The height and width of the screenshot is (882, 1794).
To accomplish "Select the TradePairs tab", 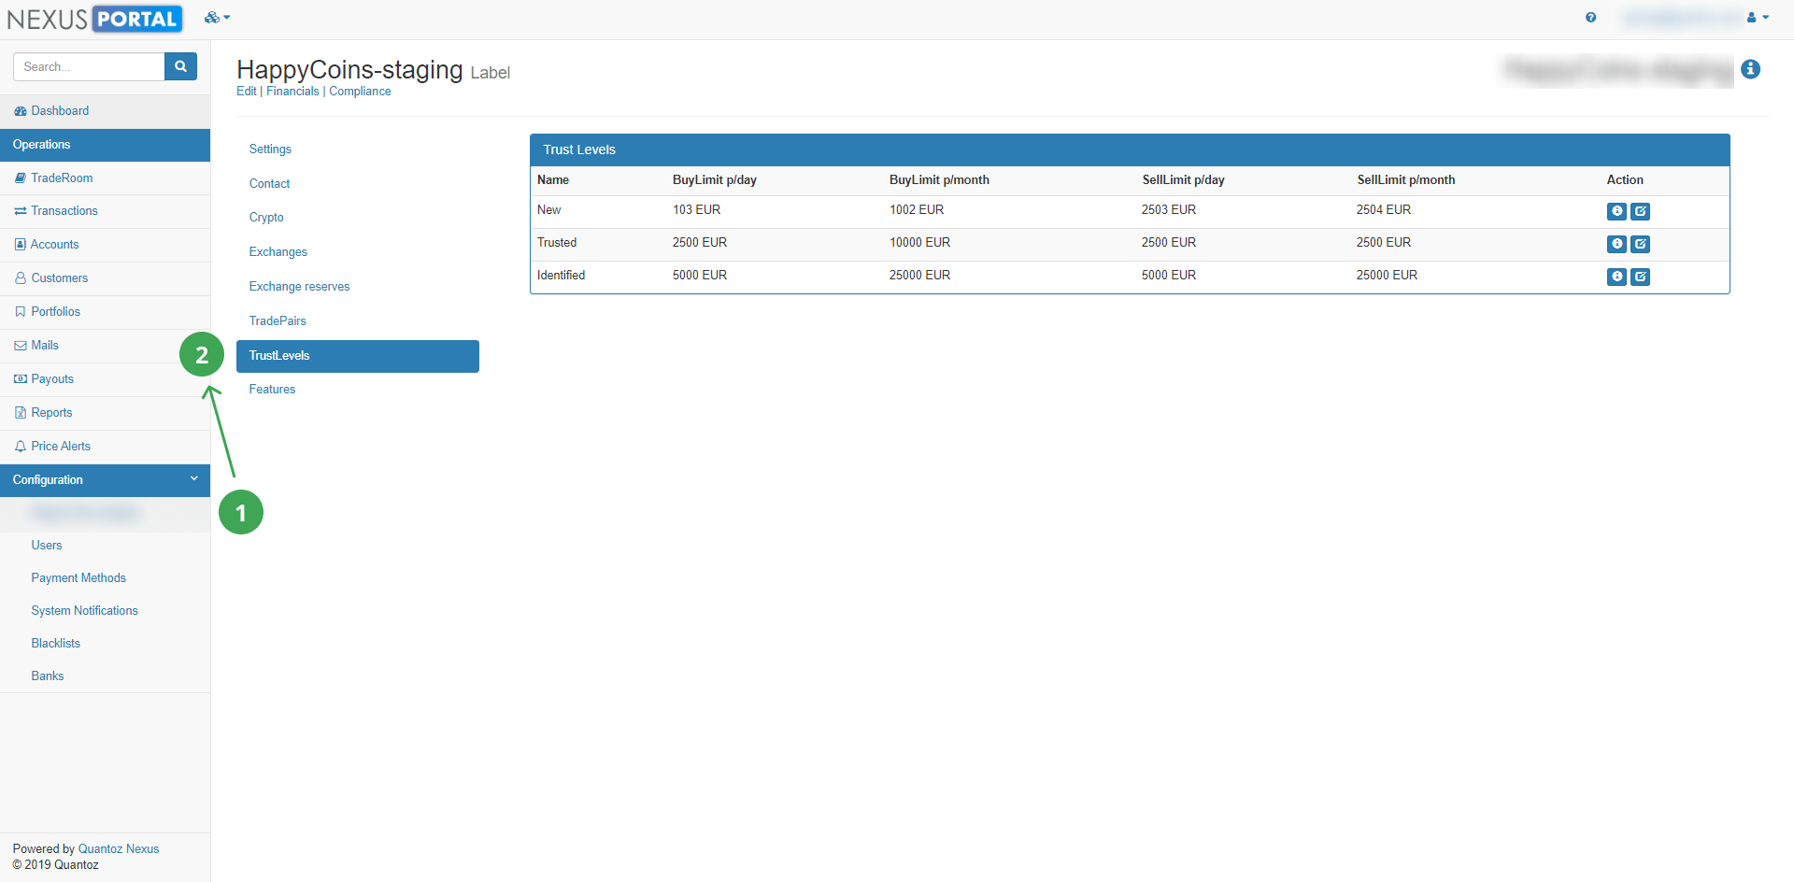I will [x=278, y=321].
